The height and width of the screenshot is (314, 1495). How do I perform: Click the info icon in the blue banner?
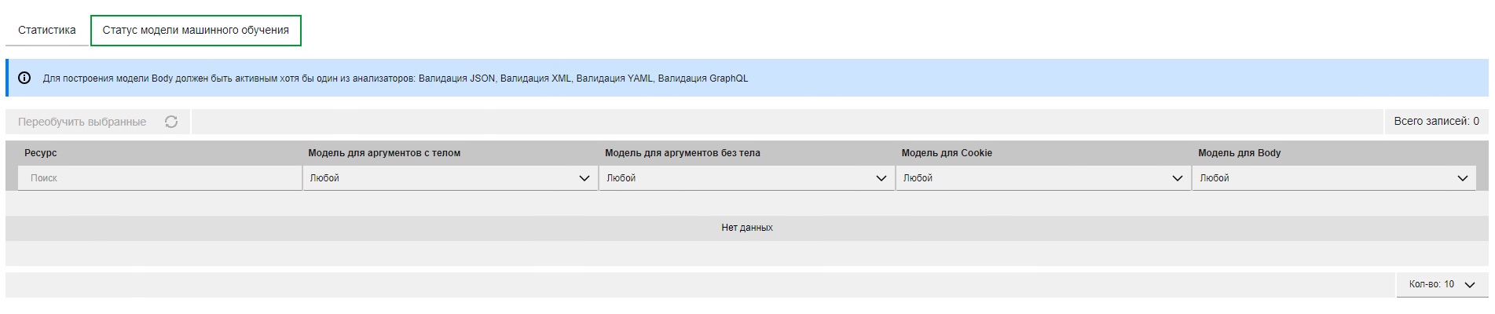(24, 78)
